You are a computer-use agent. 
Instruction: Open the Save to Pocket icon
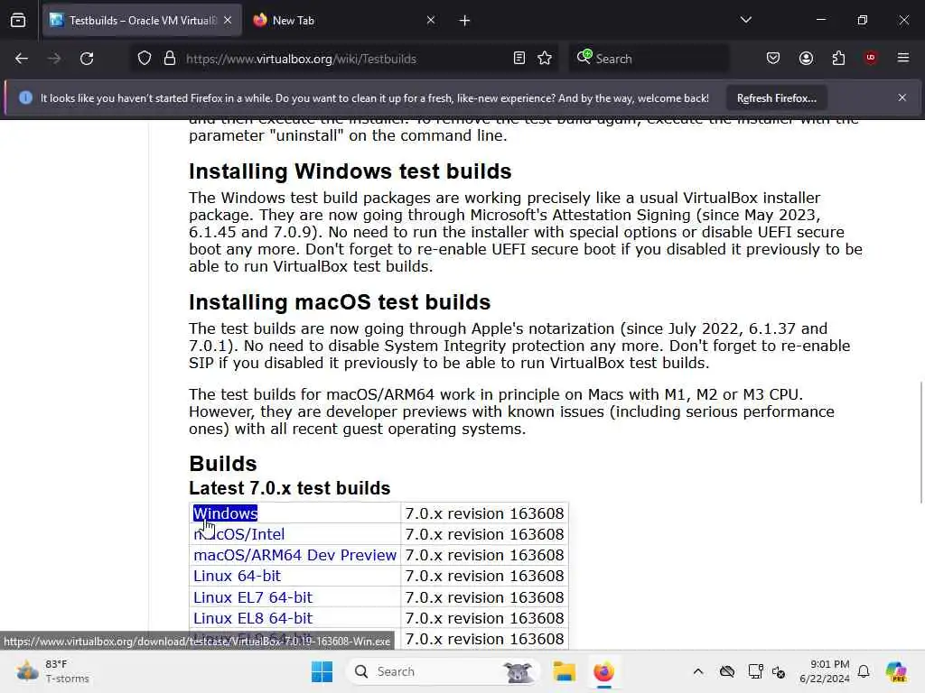(x=773, y=59)
